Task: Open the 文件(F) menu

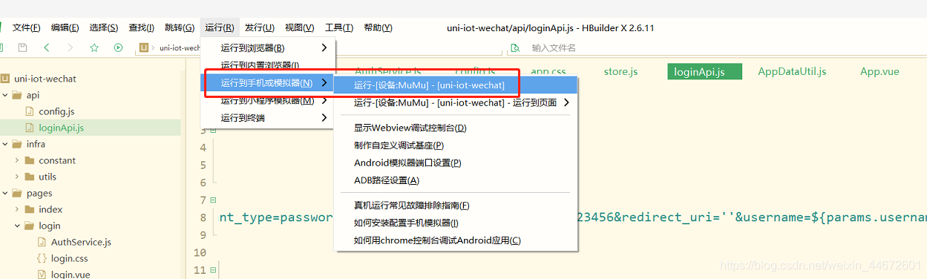Action: point(26,27)
